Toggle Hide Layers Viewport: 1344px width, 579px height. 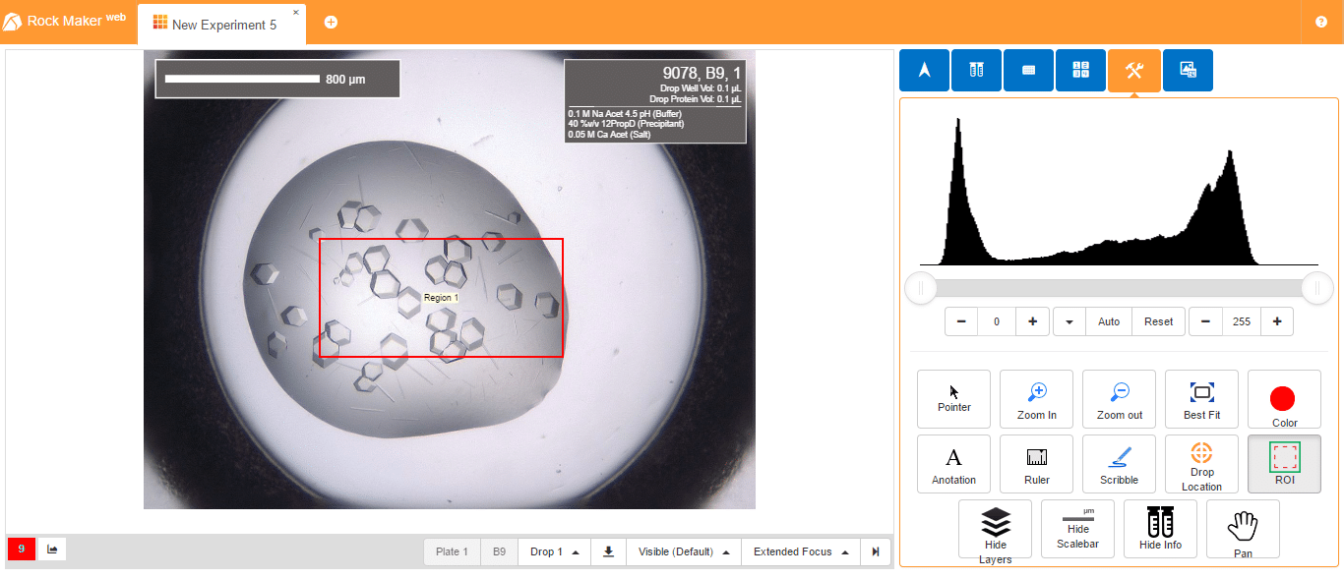coord(995,529)
